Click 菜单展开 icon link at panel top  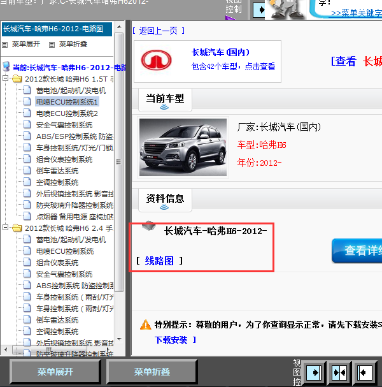(4, 45)
